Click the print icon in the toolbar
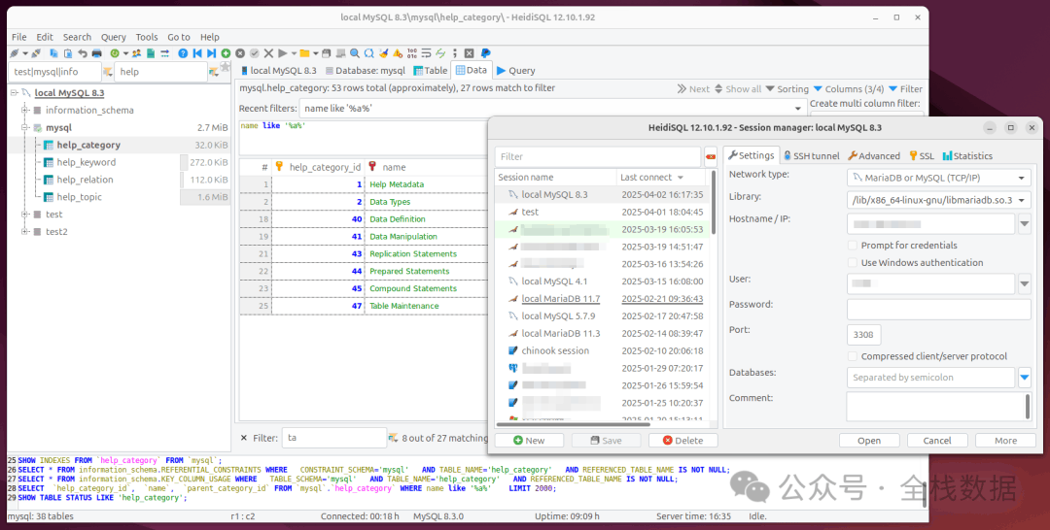 (x=96, y=53)
